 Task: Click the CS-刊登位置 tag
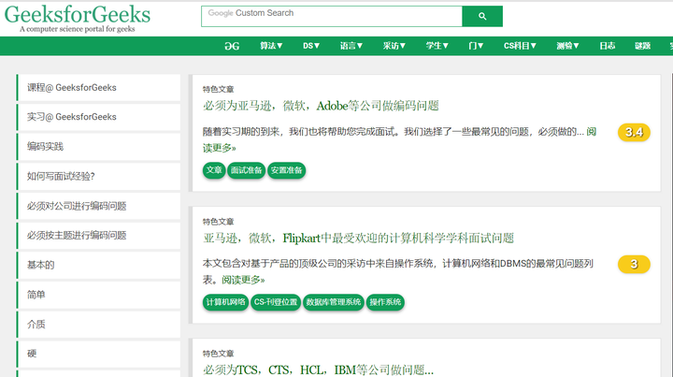(276, 302)
